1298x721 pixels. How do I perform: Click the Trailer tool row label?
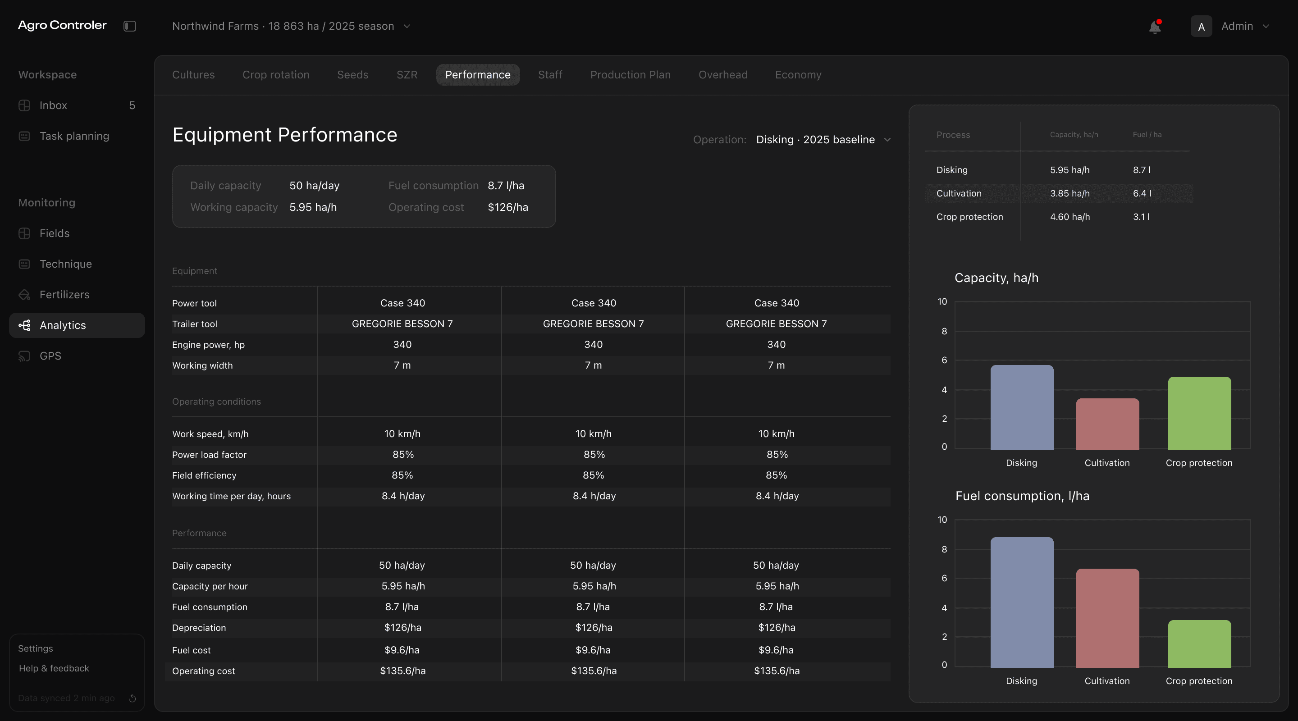[x=195, y=324]
